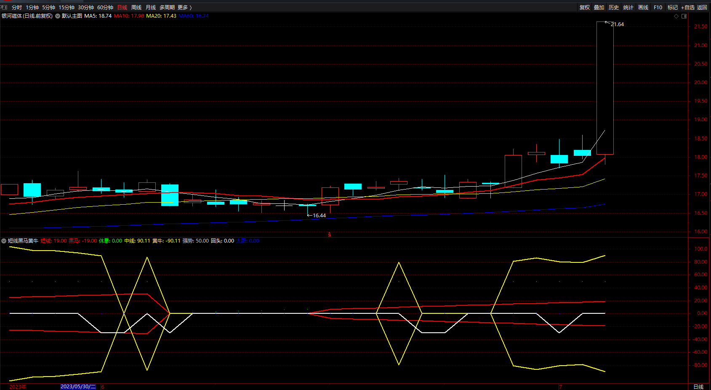This screenshot has width=711, height=390.
Task: Click the 返回 back button
Action: click(x=702, y=8)
